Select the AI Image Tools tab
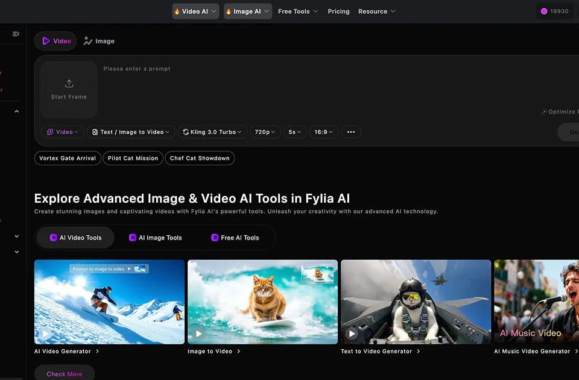579x380 pixels. pos(155,238)
